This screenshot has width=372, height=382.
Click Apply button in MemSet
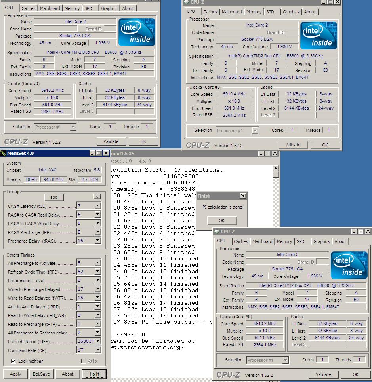(15, 374)
